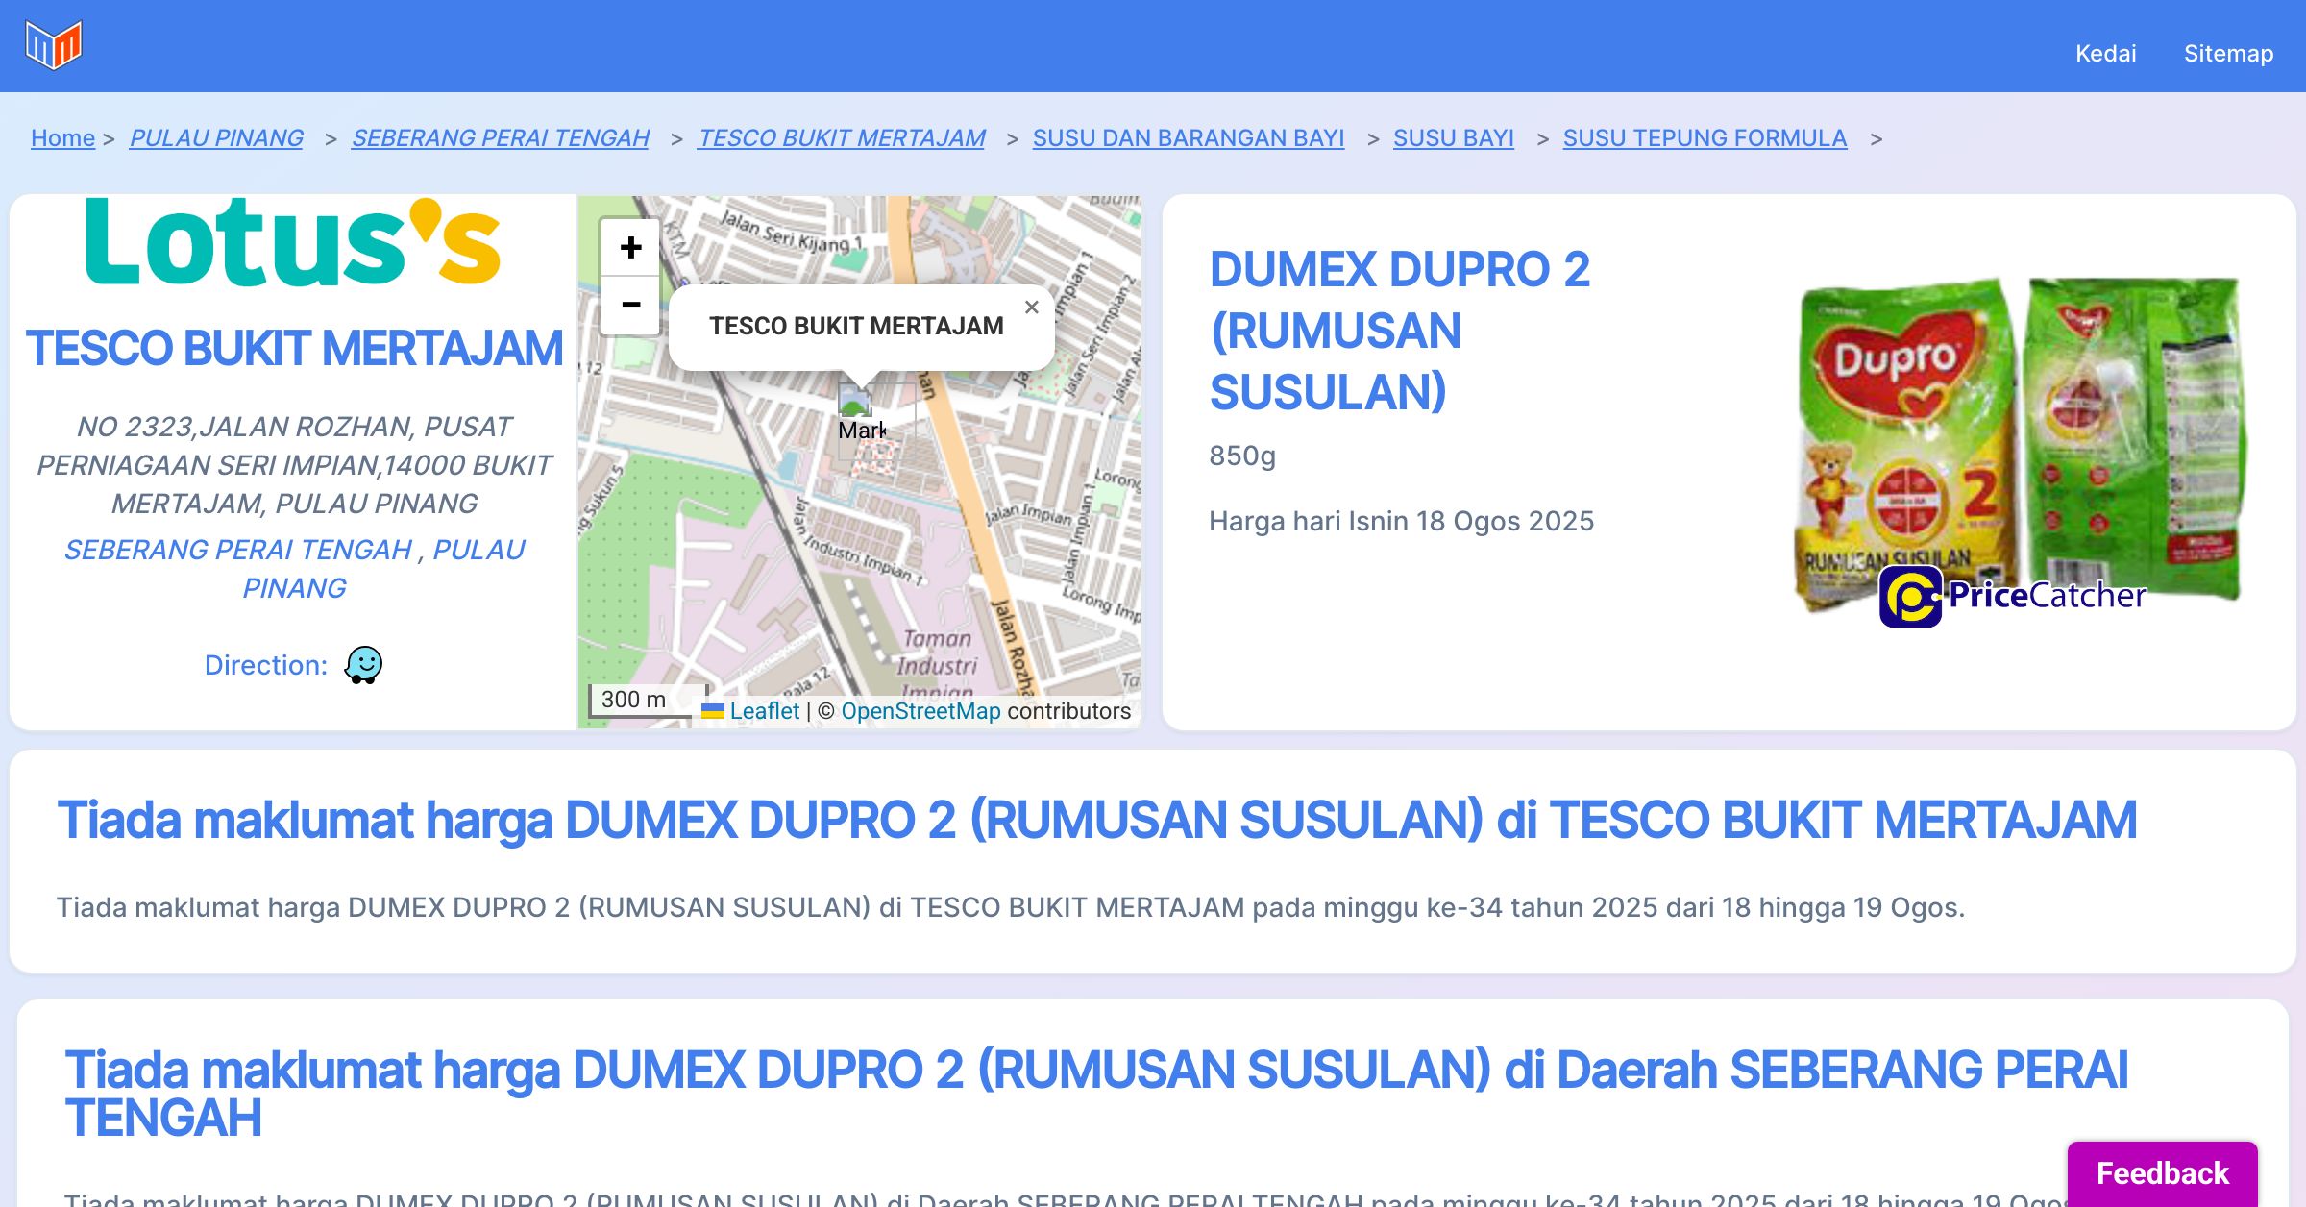Open TESCO BUKIT MERTAJAM breadcrumb link
The height and width of the screenshot is (1207, 2306).
[x=842, y=138]
